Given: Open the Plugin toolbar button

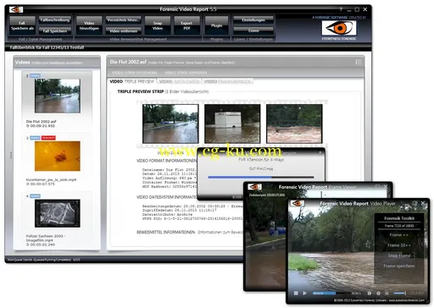Looking at the screenshot, I should pyautogui.click(x=216, y=25).
